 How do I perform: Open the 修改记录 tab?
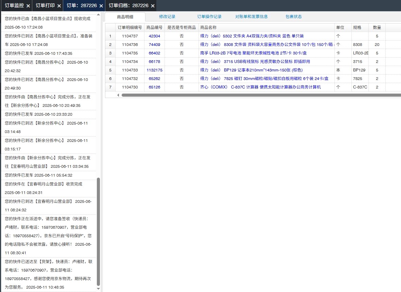click(x=167, y=17)
